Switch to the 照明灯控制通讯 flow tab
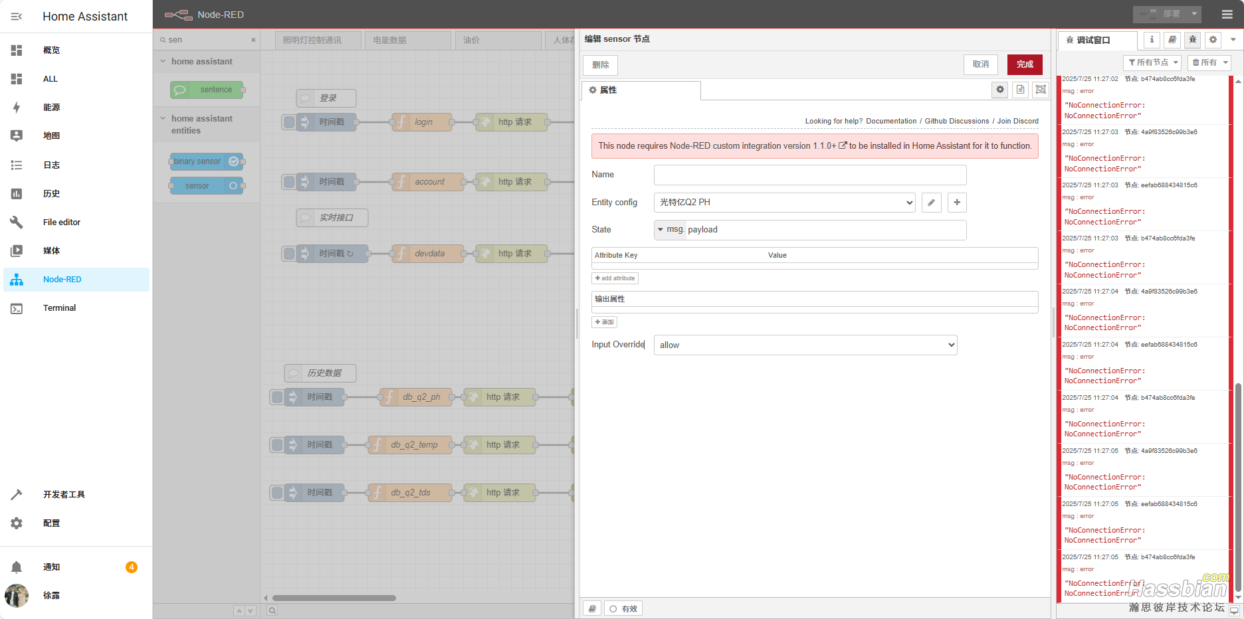Viewport: 1244px width, 619px height. (x=318, y=41)
